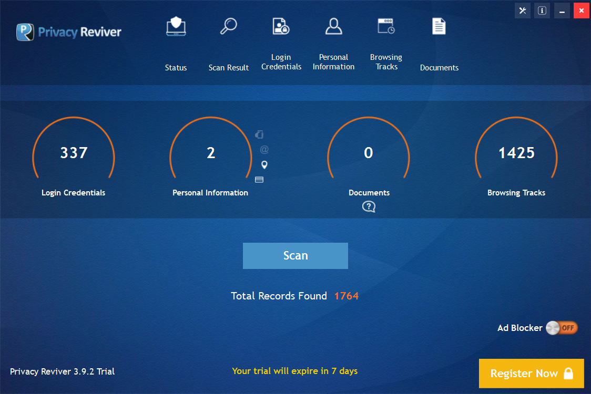The image size is (591, 394).
Task: Open the Browsing Tracks window-clock icon
Action: coord(386,26)
